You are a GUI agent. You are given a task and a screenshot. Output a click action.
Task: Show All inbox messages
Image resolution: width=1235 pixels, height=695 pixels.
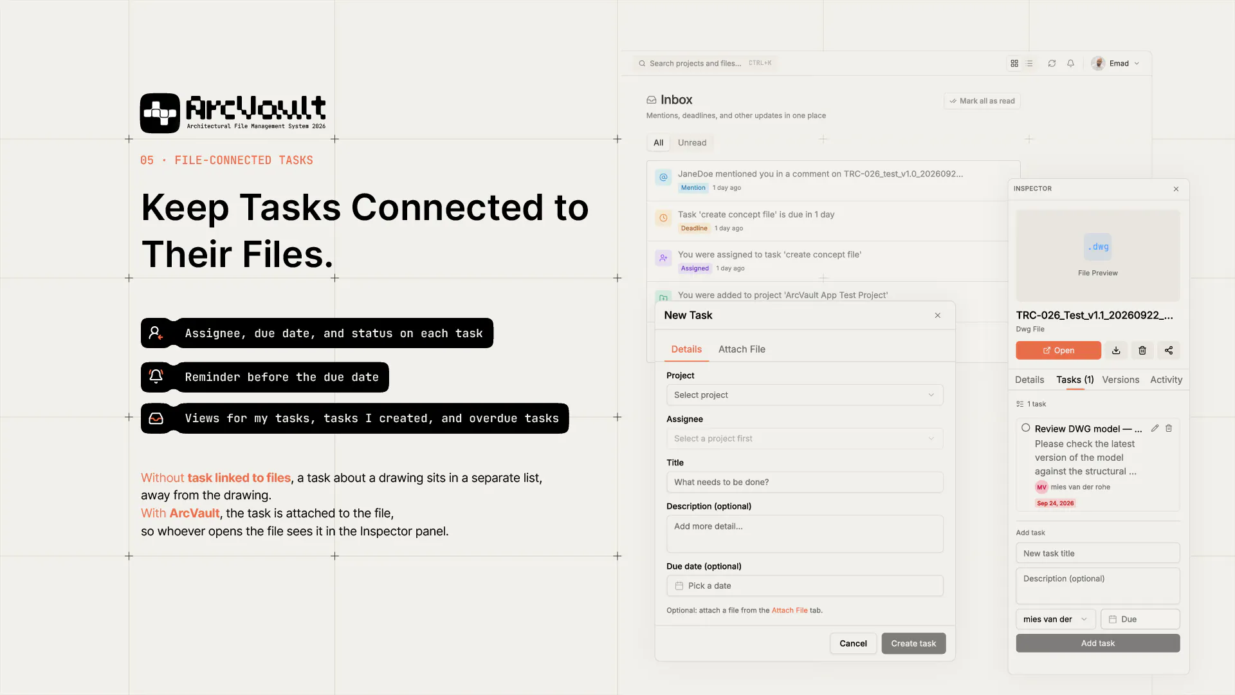[x=658, y=143]
